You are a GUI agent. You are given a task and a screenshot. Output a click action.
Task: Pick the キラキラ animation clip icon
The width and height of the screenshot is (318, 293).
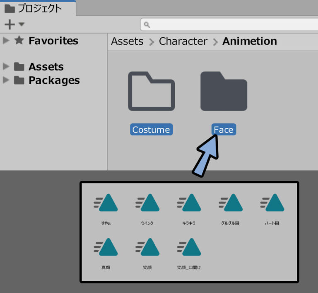pyautogui.click(x=189, y=203)
